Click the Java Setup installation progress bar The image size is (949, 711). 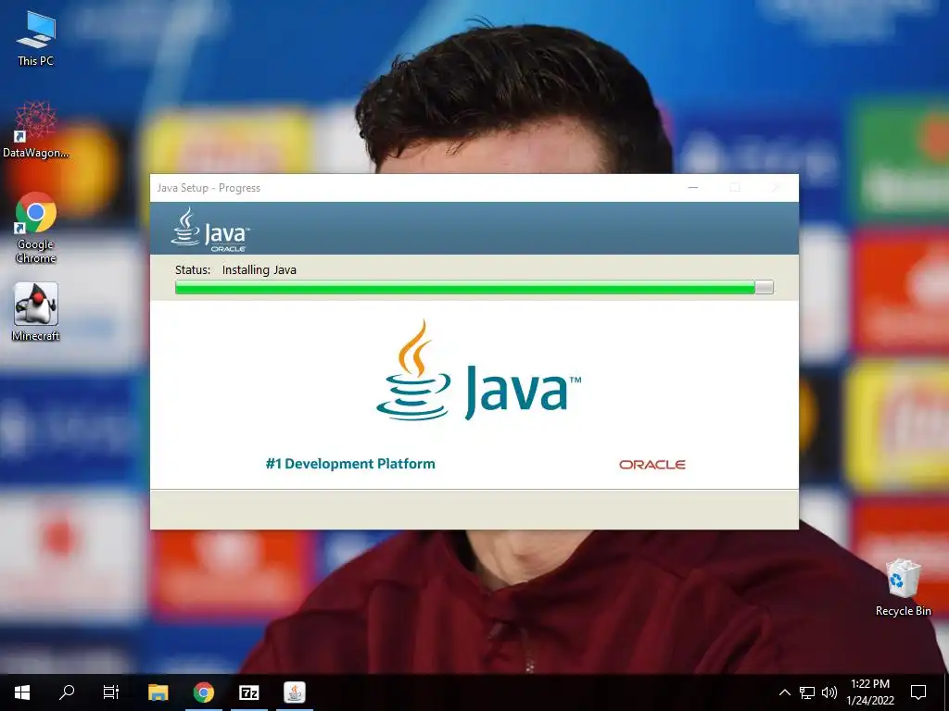474,287
